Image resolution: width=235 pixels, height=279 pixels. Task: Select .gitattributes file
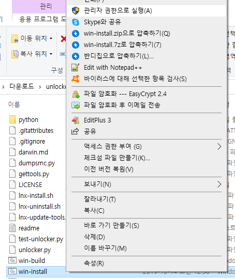pos(32,131)
